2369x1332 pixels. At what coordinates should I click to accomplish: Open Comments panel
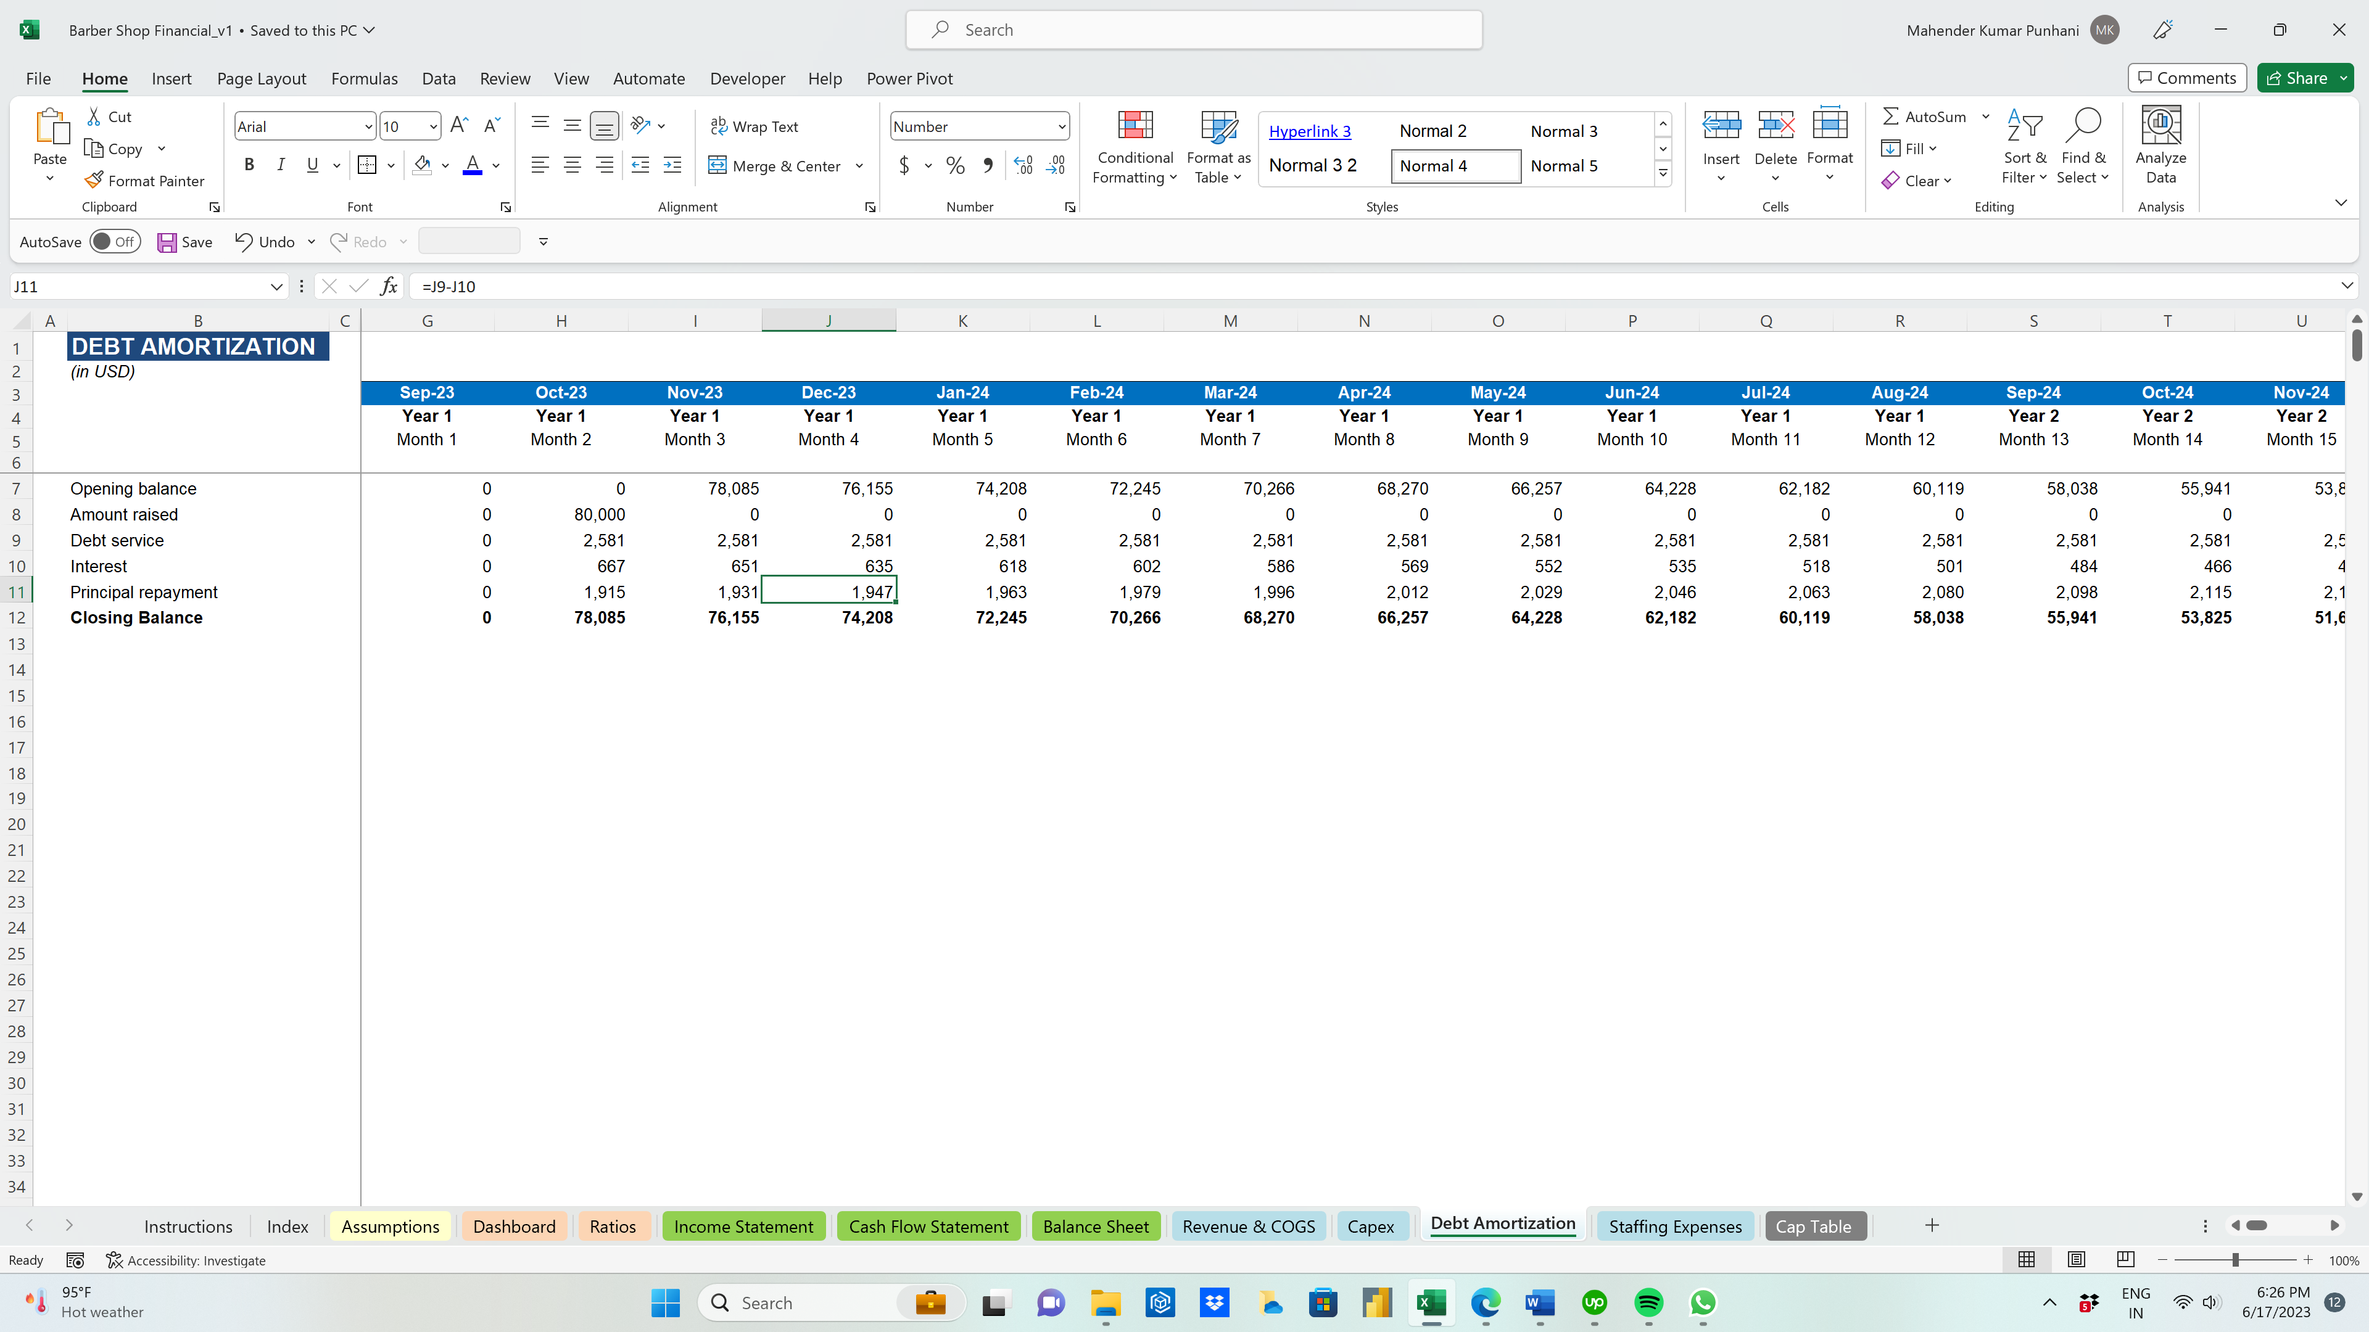pyautogui.click(x=2186, y=77)
